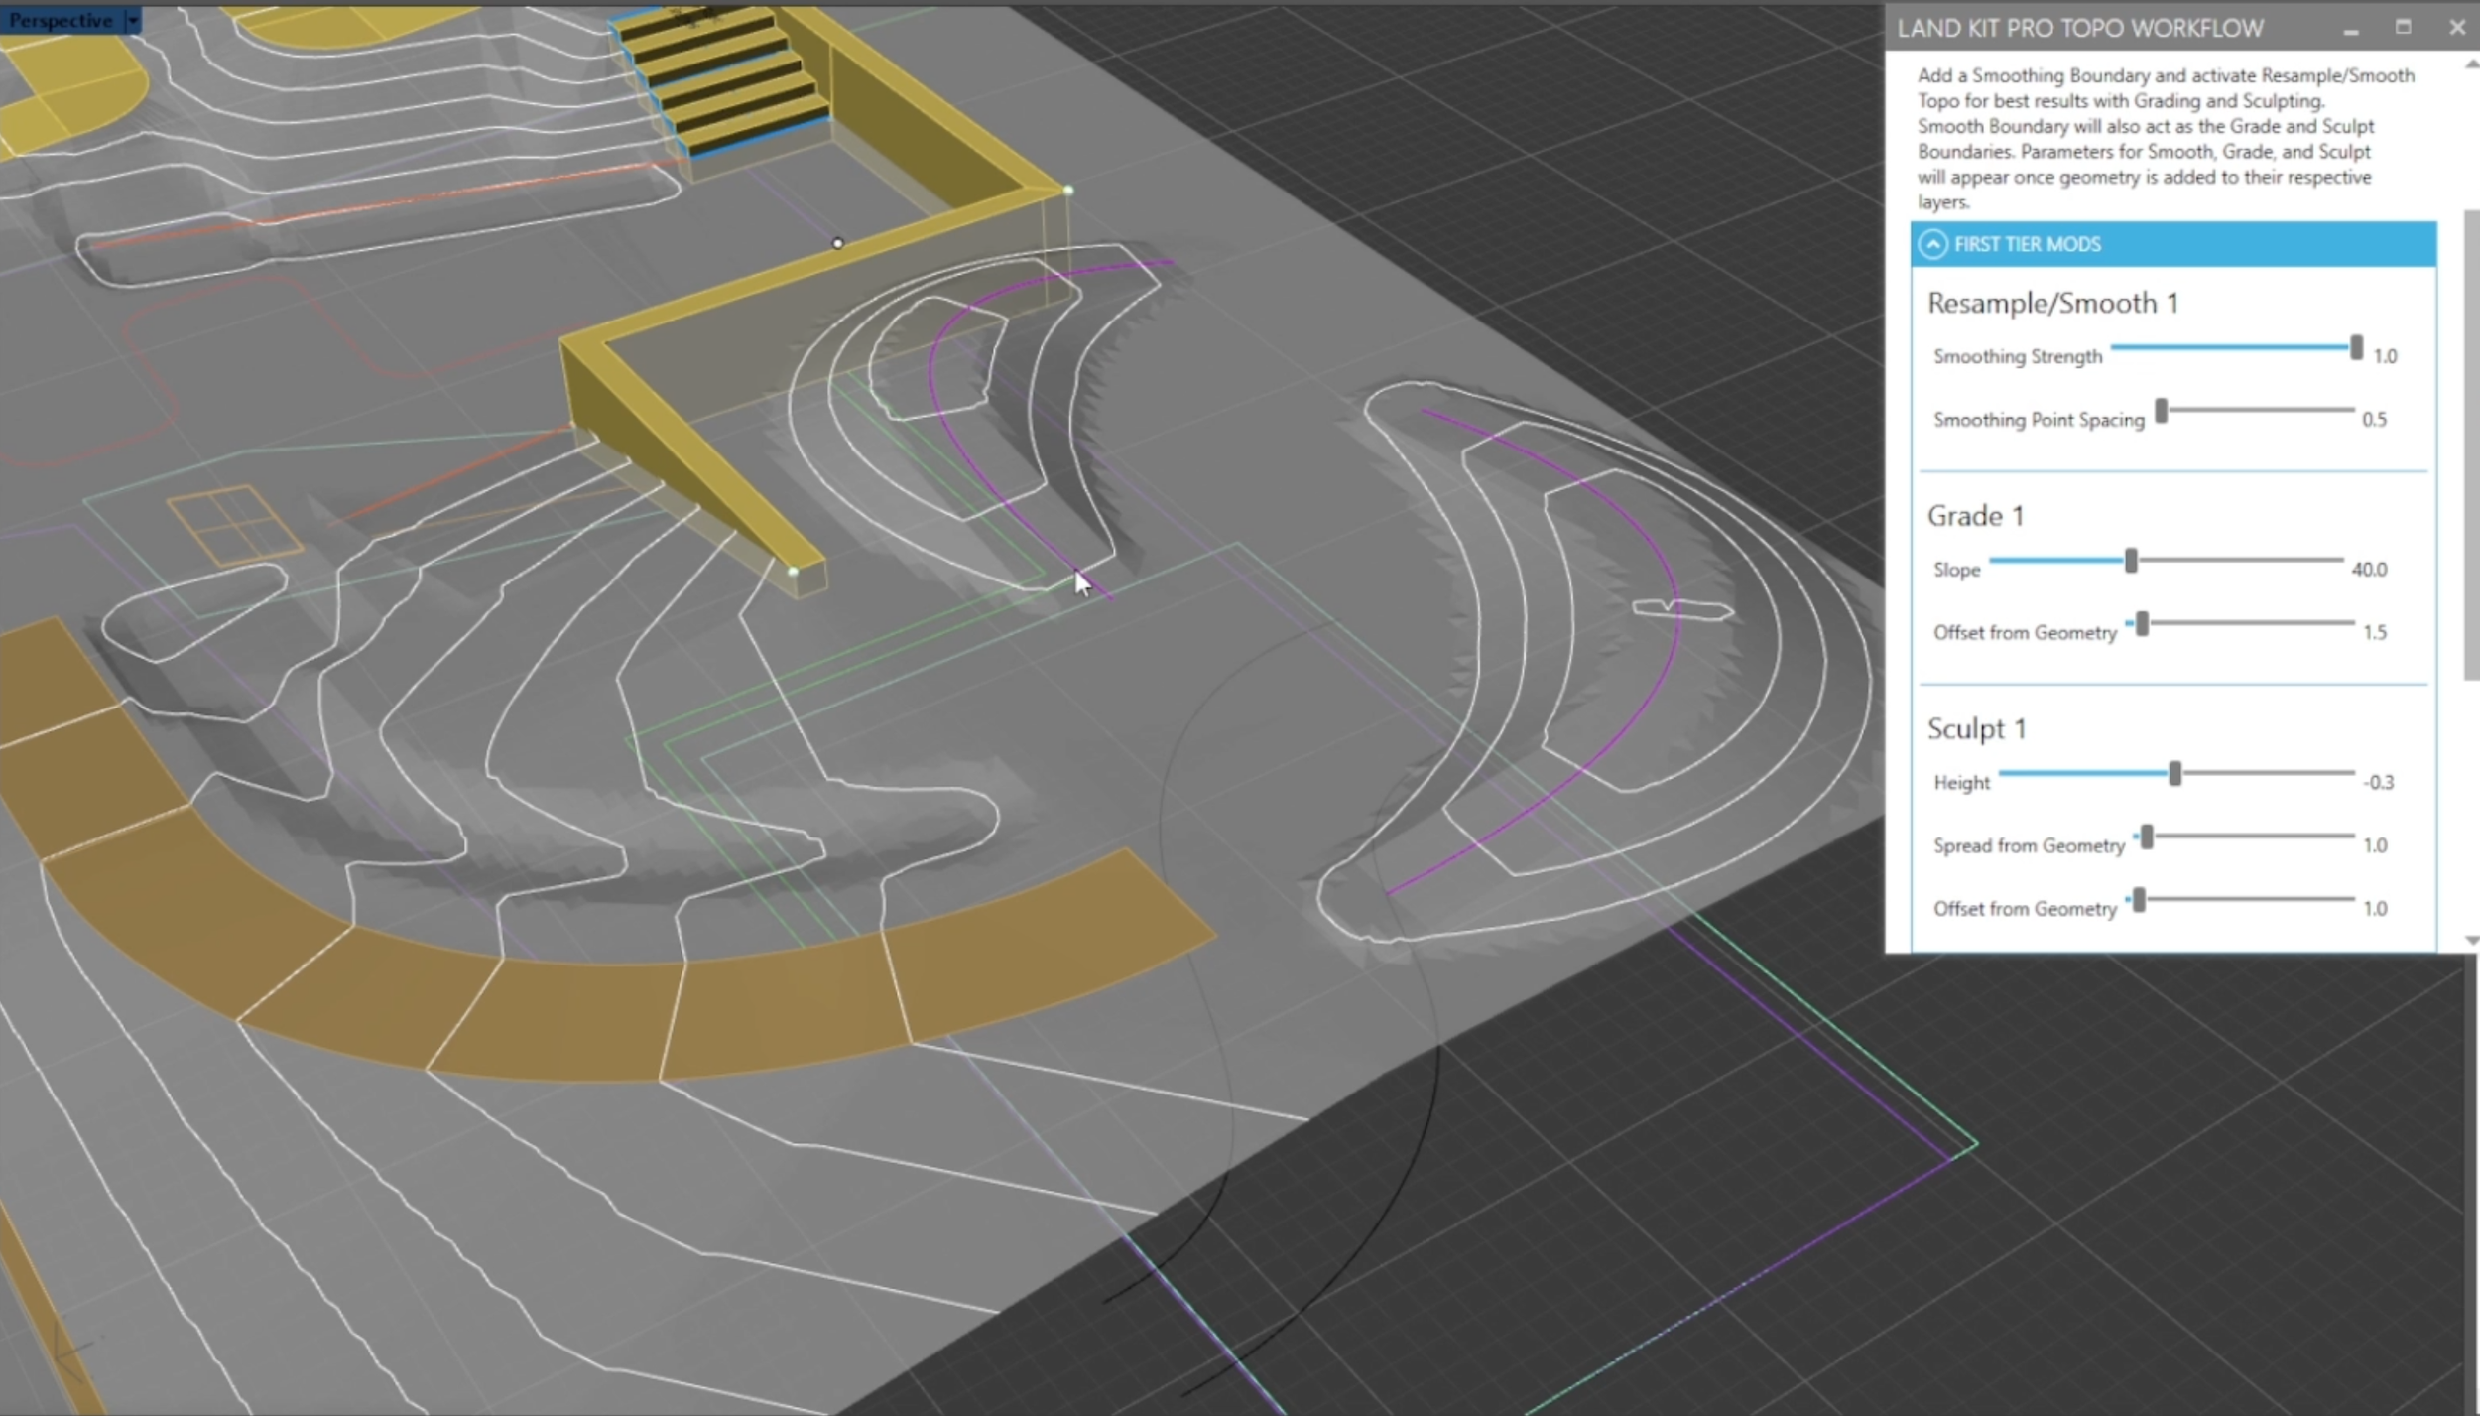Adjust the Slope slider in Grade 1

coord(2131,561)
